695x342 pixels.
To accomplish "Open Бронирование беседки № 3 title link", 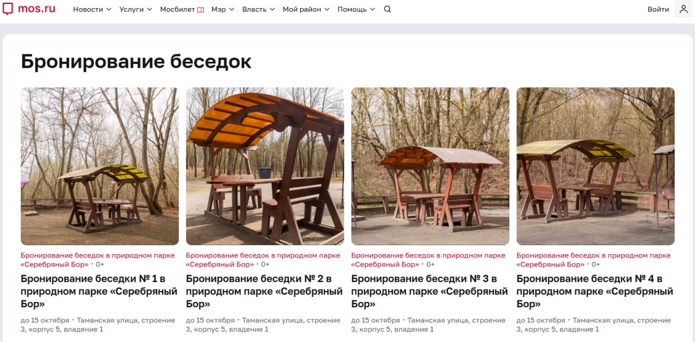I will [x=429, y=292].
